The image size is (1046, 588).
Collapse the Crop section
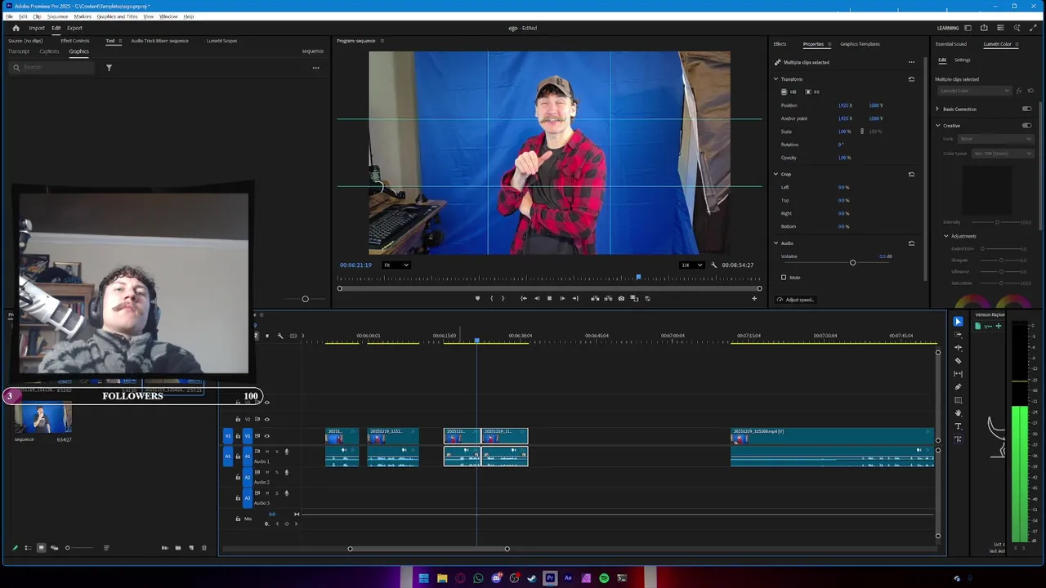pos(776,174)
